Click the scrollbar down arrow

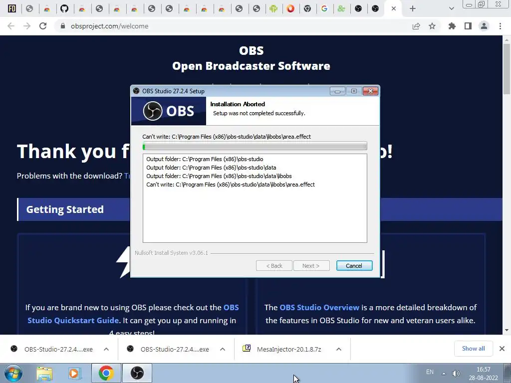[x=507, y=330]
